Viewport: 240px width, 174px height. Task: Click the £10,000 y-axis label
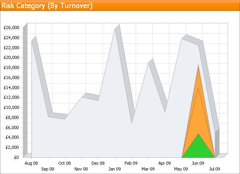coord(11,107)
